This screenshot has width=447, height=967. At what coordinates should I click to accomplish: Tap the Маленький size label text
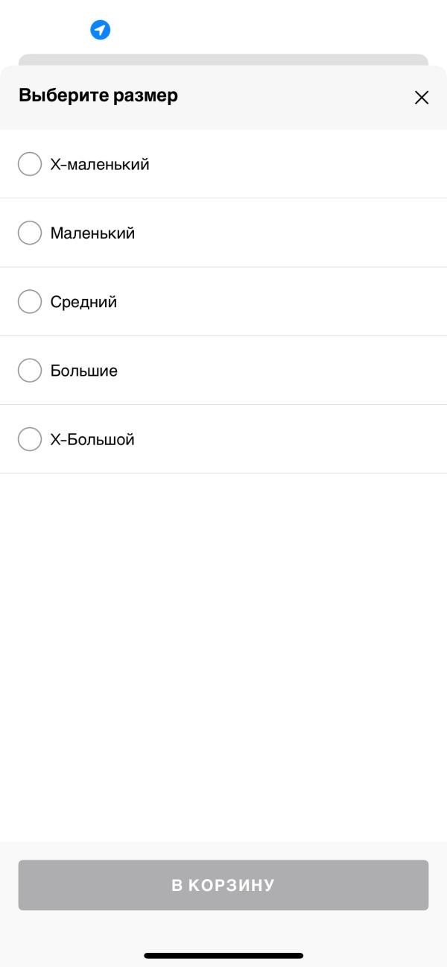92,233
